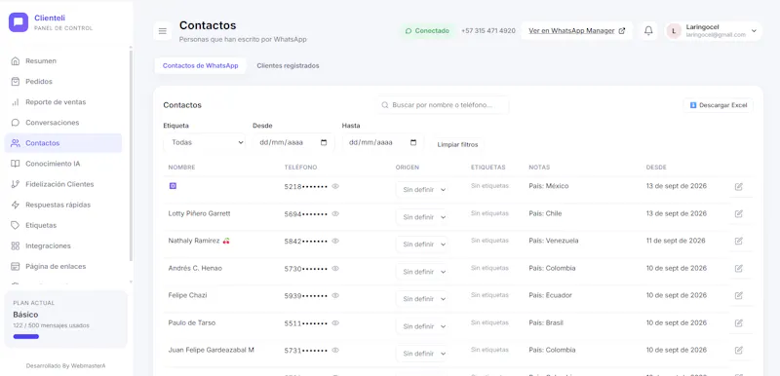Reveal phone number starting 5218
The height and width of the screenshot is (376, 780).
pos(335,186)
